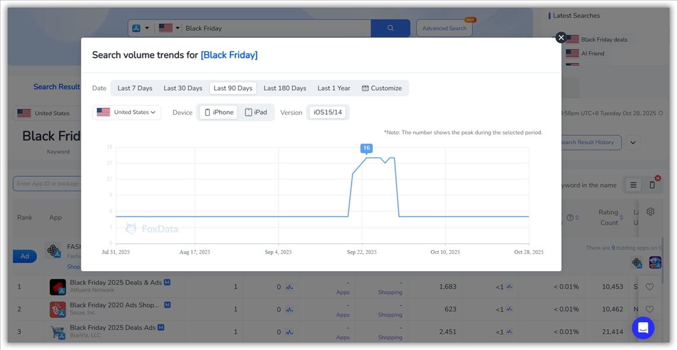Click the magnifier search button
The height and width of the screenshot is (350, 677).
[x=390, y=28]
